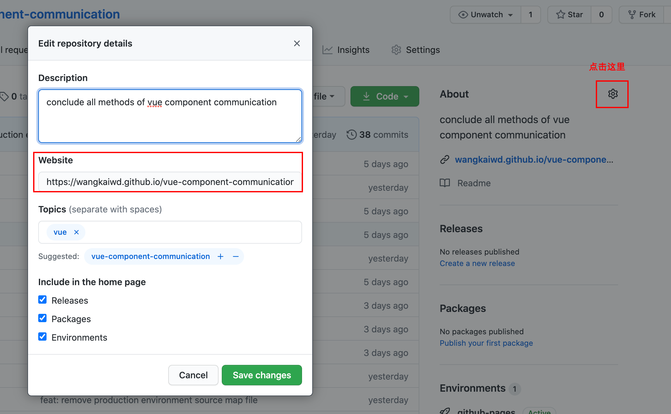Click the About section gear icon
Image resolution: width=671 pixels, height=414 pixels.
(612, 94)
